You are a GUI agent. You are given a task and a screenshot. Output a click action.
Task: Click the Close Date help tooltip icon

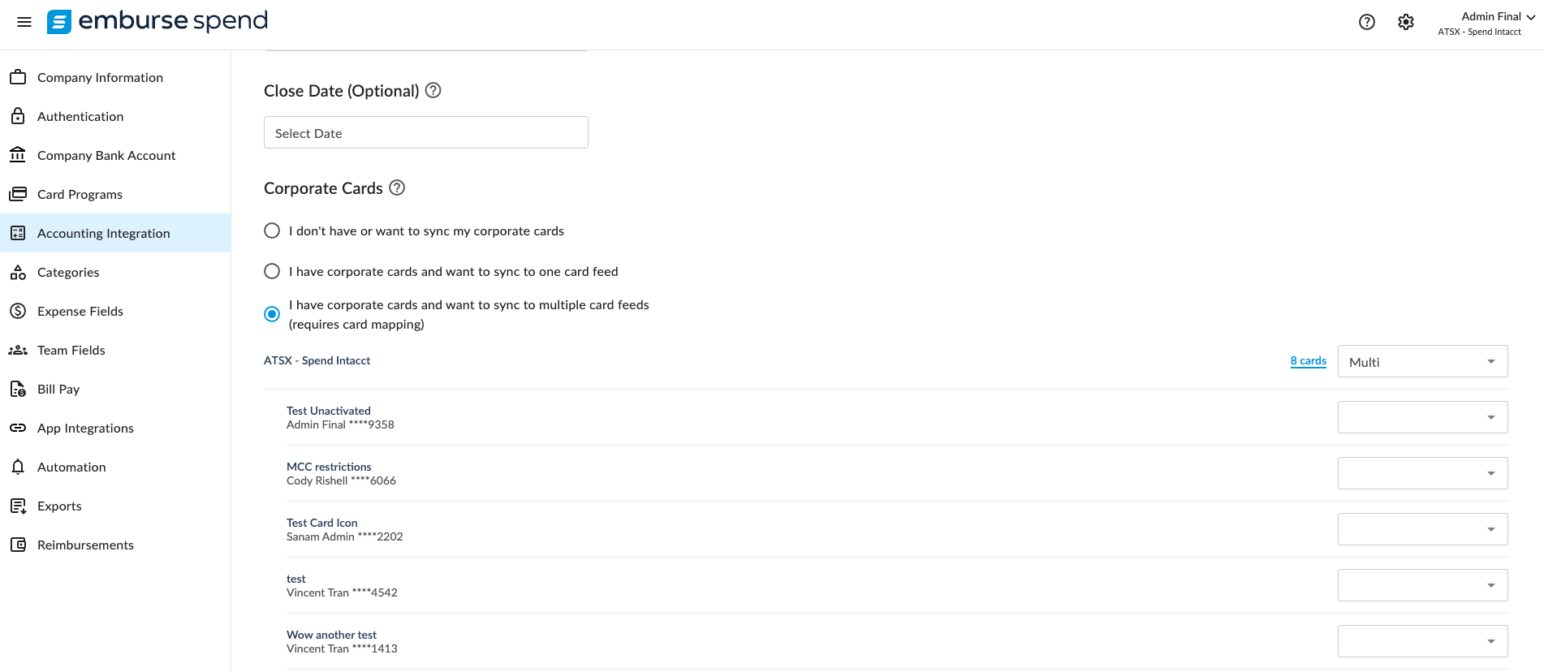point(433,90)
